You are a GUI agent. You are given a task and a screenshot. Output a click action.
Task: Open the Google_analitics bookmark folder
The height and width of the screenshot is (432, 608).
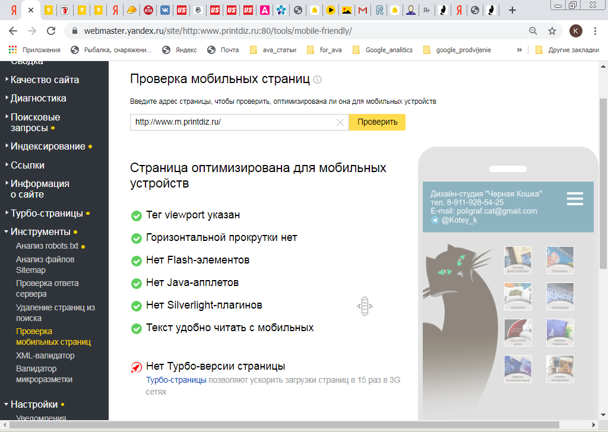pyautogui.click(x=382, y=50)
